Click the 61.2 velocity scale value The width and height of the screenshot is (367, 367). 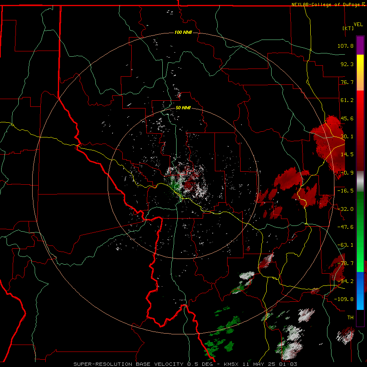click(347, 100)
